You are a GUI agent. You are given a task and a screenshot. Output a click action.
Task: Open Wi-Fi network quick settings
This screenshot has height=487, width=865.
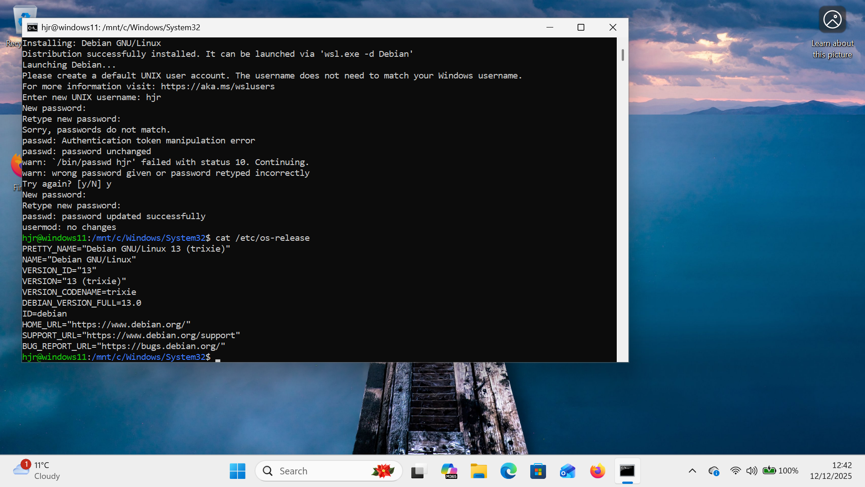click(x=735, y=471)
